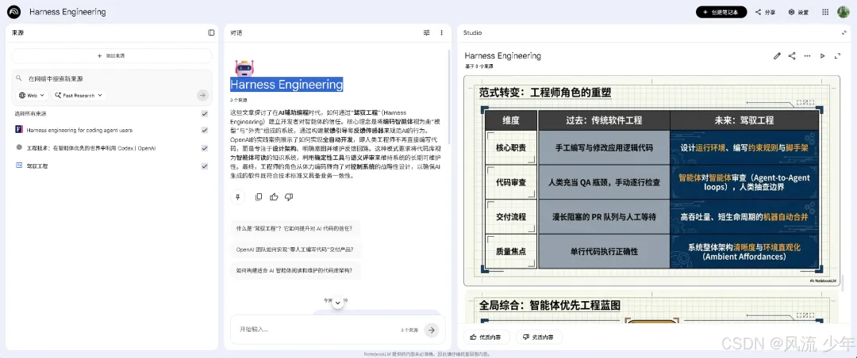
Task: Send the chat message arrow button
Action: pos(432,329)
